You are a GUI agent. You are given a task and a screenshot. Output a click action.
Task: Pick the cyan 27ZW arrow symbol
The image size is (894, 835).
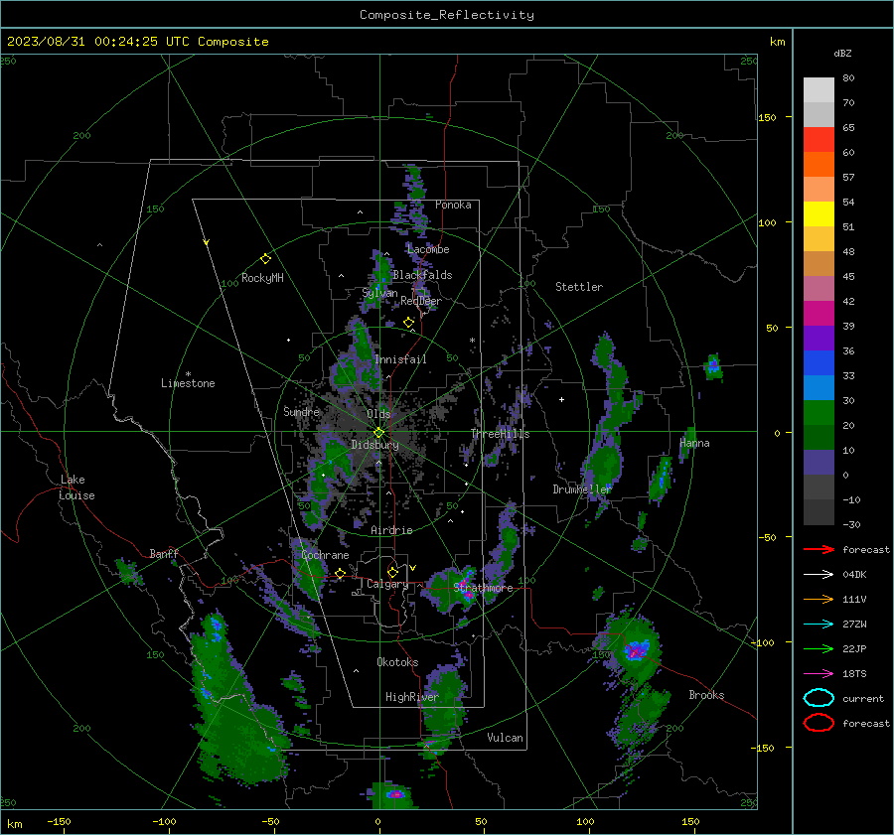(x=819, y=625)
